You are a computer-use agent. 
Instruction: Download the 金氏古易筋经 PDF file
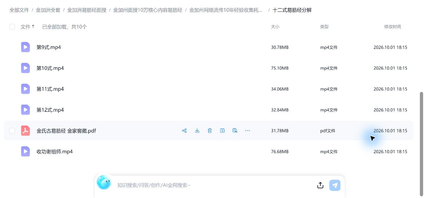pyautogui.click(x=197, y=131)
